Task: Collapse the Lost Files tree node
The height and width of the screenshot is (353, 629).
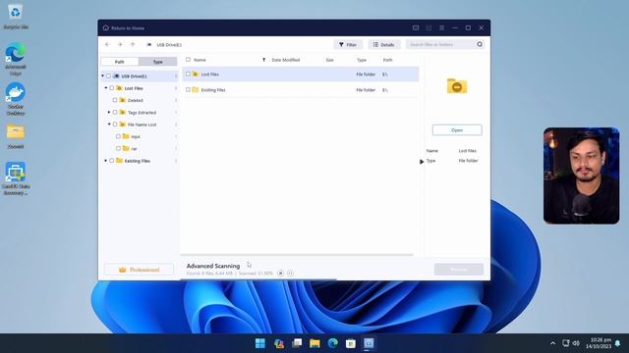Action: pos(106,88)
